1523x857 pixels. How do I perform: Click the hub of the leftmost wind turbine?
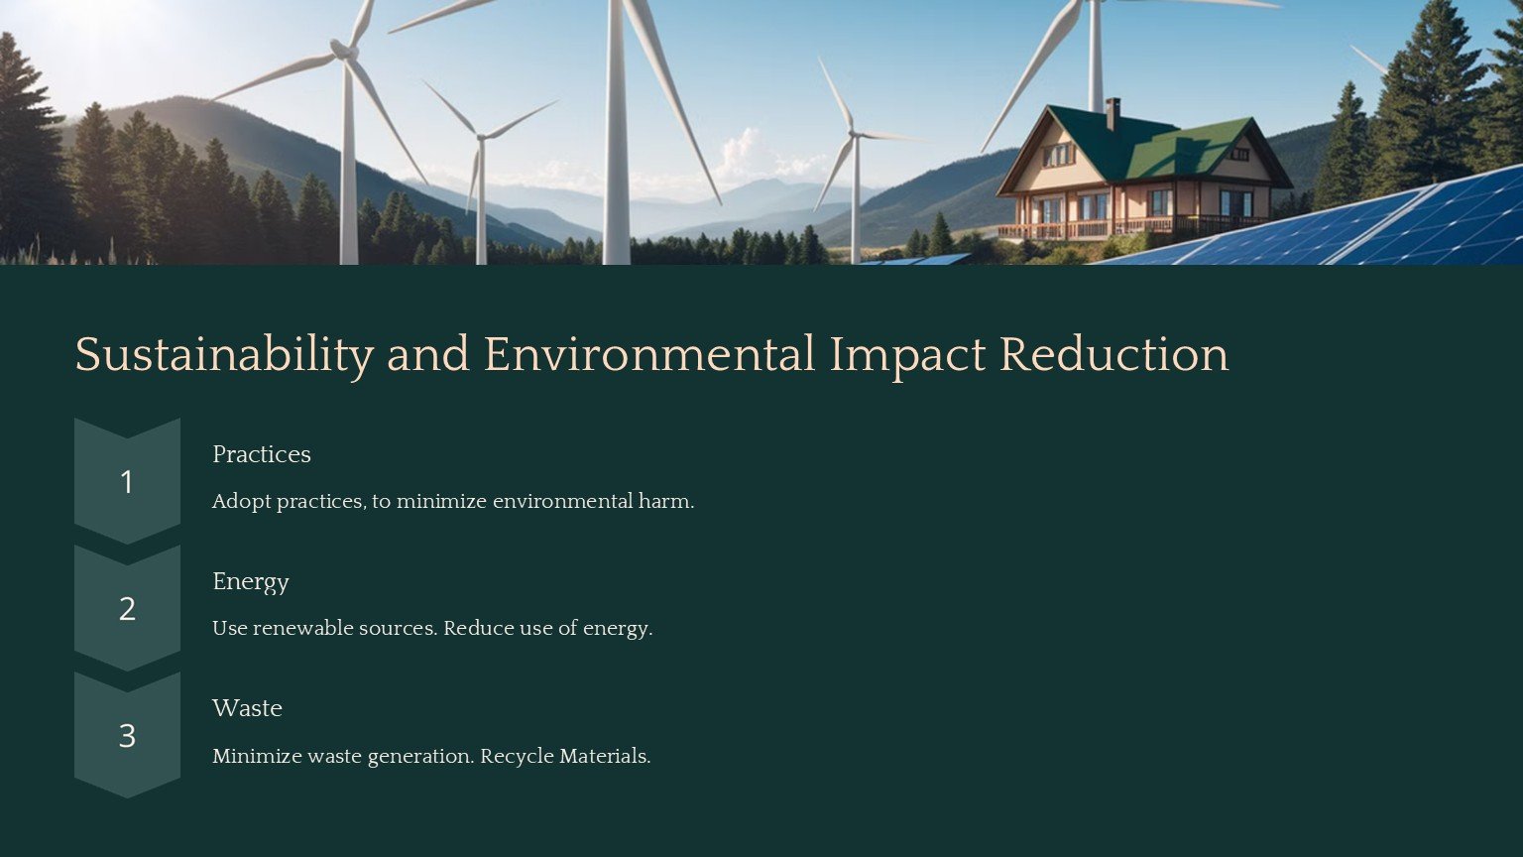pos(344,50)
